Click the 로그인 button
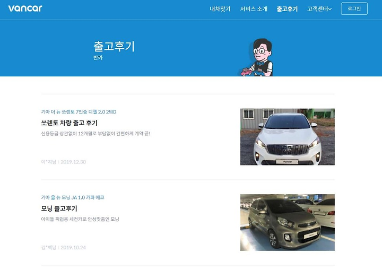Image resolution: width=382 pixels, height=270 pixels. 354,8
